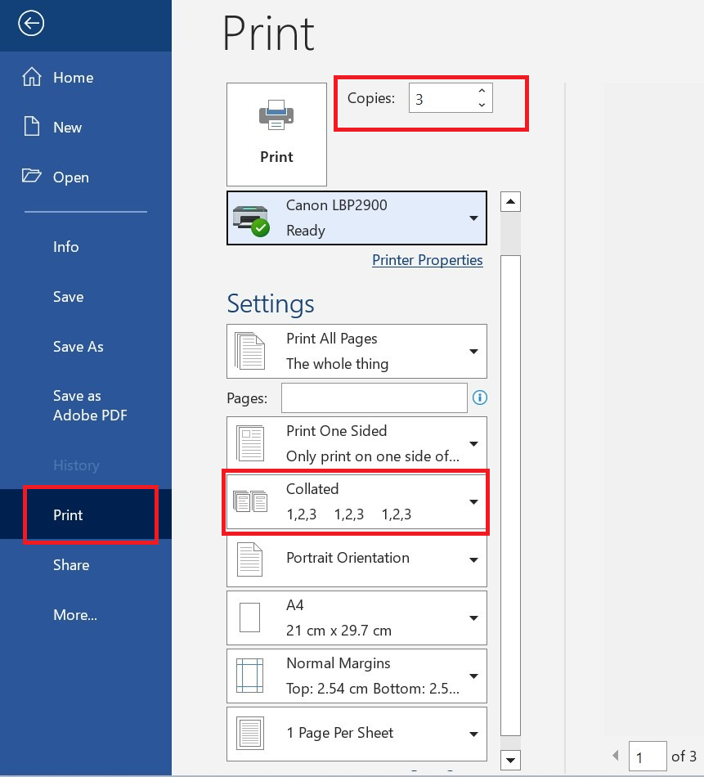
Task: Click the printer icon on Print button
Action: coord(276,115)
